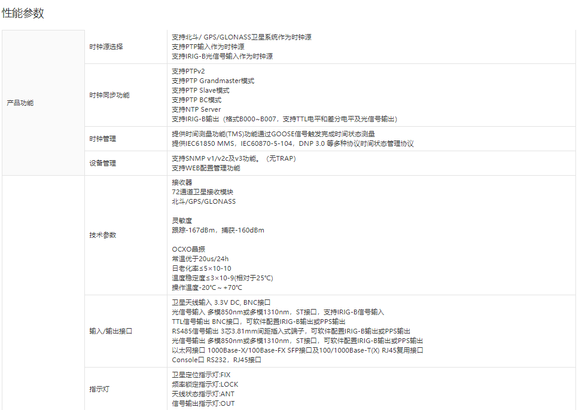Screen dimensions: 579x410
Task: Click the 时钟同步功能 row label
Action: (x=109, y=95)
